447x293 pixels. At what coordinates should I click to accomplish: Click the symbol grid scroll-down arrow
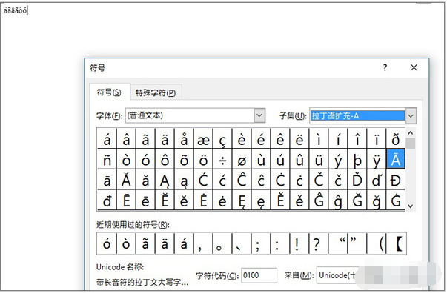[x=411, y=206]
